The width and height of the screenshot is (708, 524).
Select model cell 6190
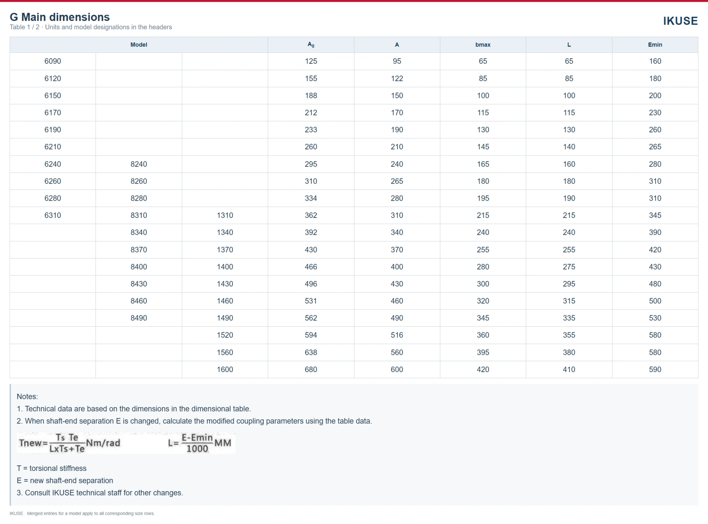[x=53, y=130]
